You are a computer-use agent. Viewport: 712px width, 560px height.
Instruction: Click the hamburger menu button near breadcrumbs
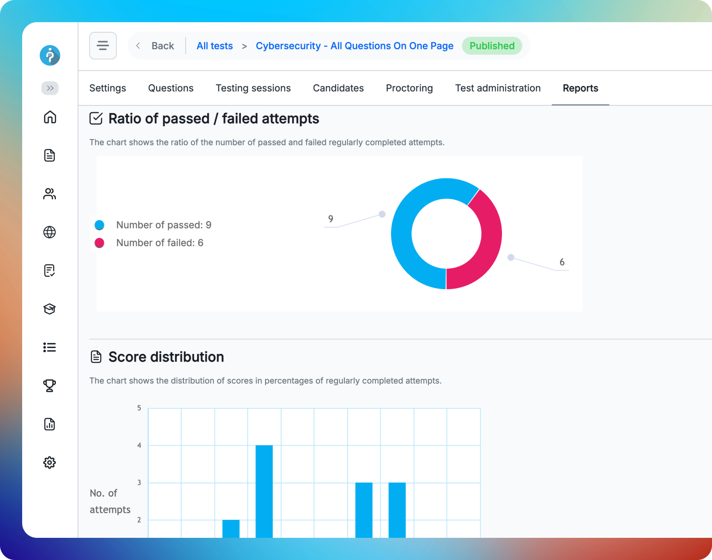[103, 45]
